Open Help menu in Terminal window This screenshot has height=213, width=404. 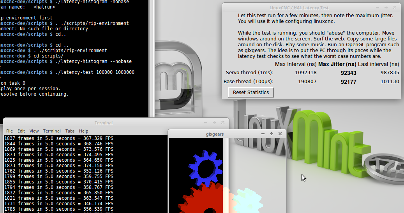tap(83, 131)
